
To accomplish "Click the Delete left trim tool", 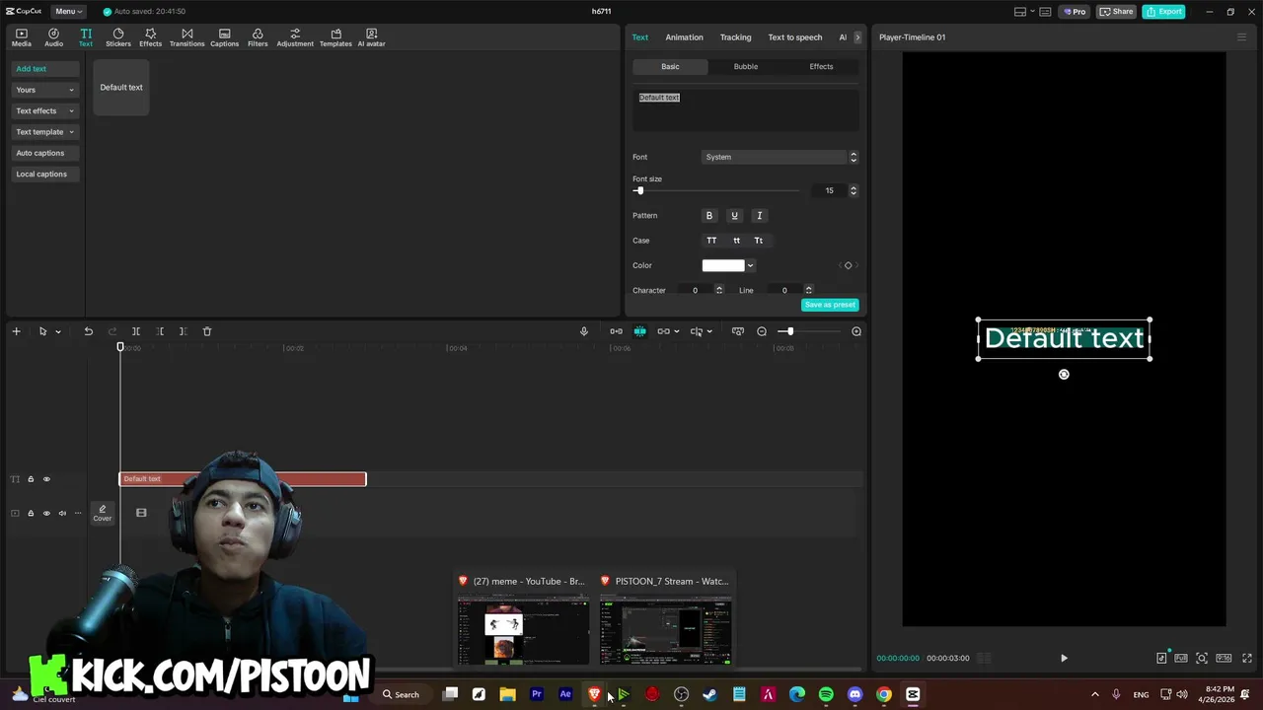I will (160, 331).
